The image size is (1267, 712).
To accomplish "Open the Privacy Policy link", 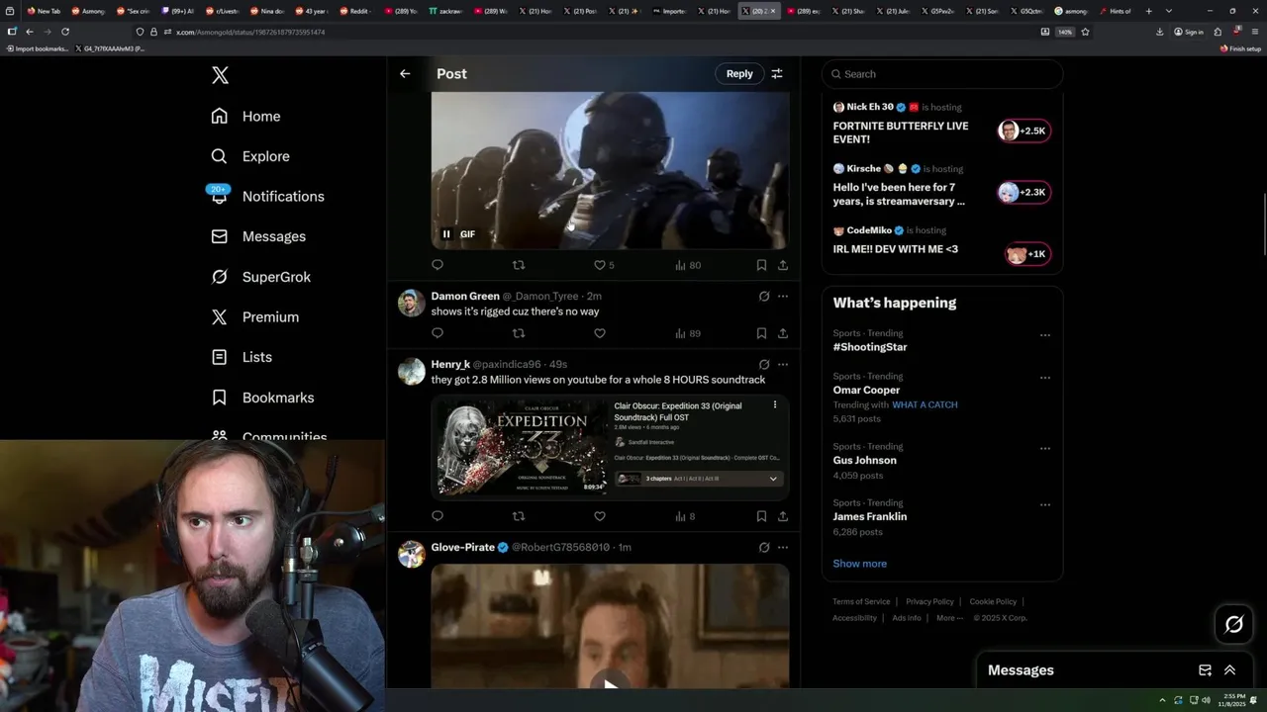I will 929,601.
